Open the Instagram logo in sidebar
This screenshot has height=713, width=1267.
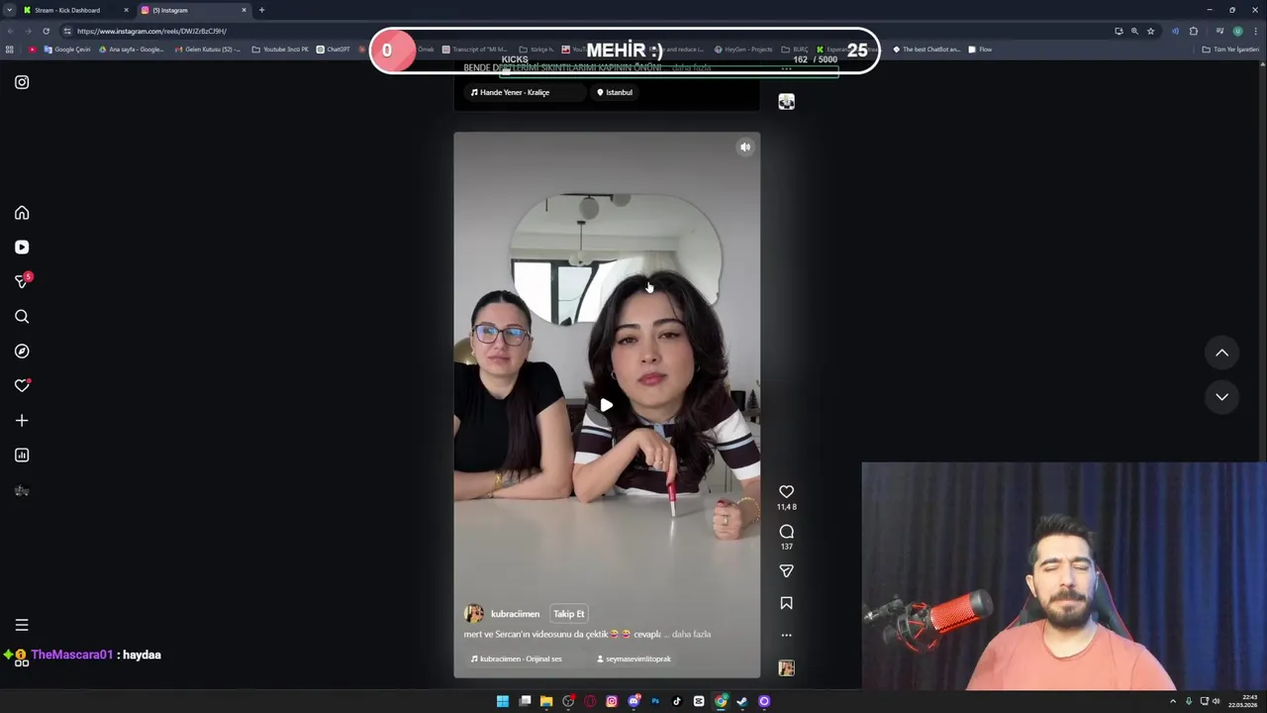22,82
